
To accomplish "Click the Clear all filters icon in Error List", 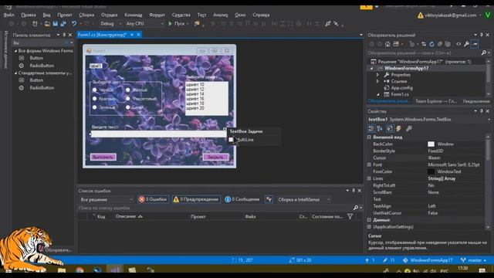I will coord(269,199).
